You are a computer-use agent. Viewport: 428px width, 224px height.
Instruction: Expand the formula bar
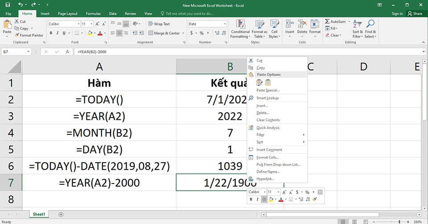click(424, 52)
